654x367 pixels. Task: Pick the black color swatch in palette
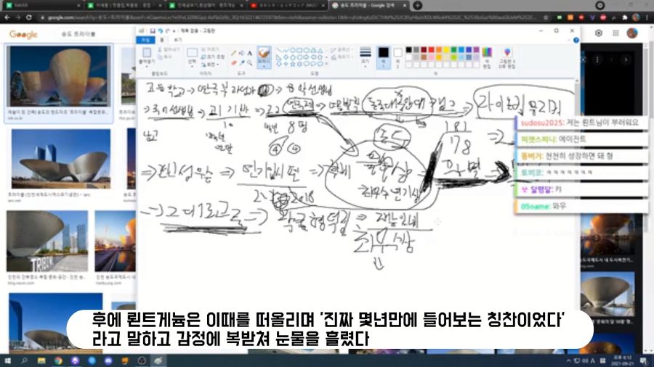pos(408,49)
